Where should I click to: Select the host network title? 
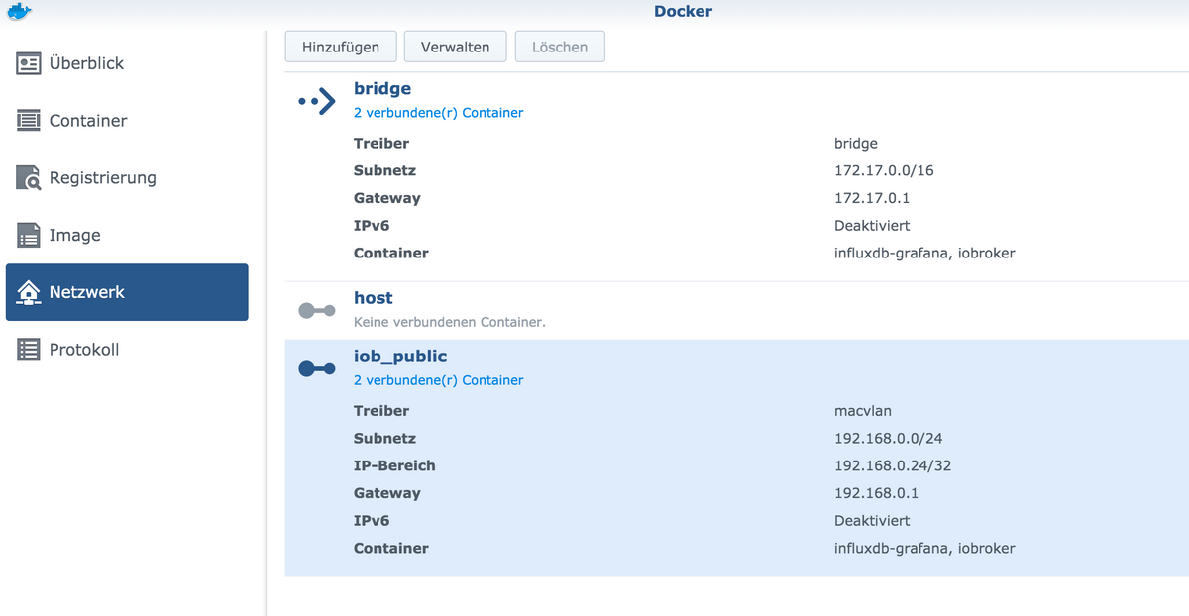click(x=374, y=298)
